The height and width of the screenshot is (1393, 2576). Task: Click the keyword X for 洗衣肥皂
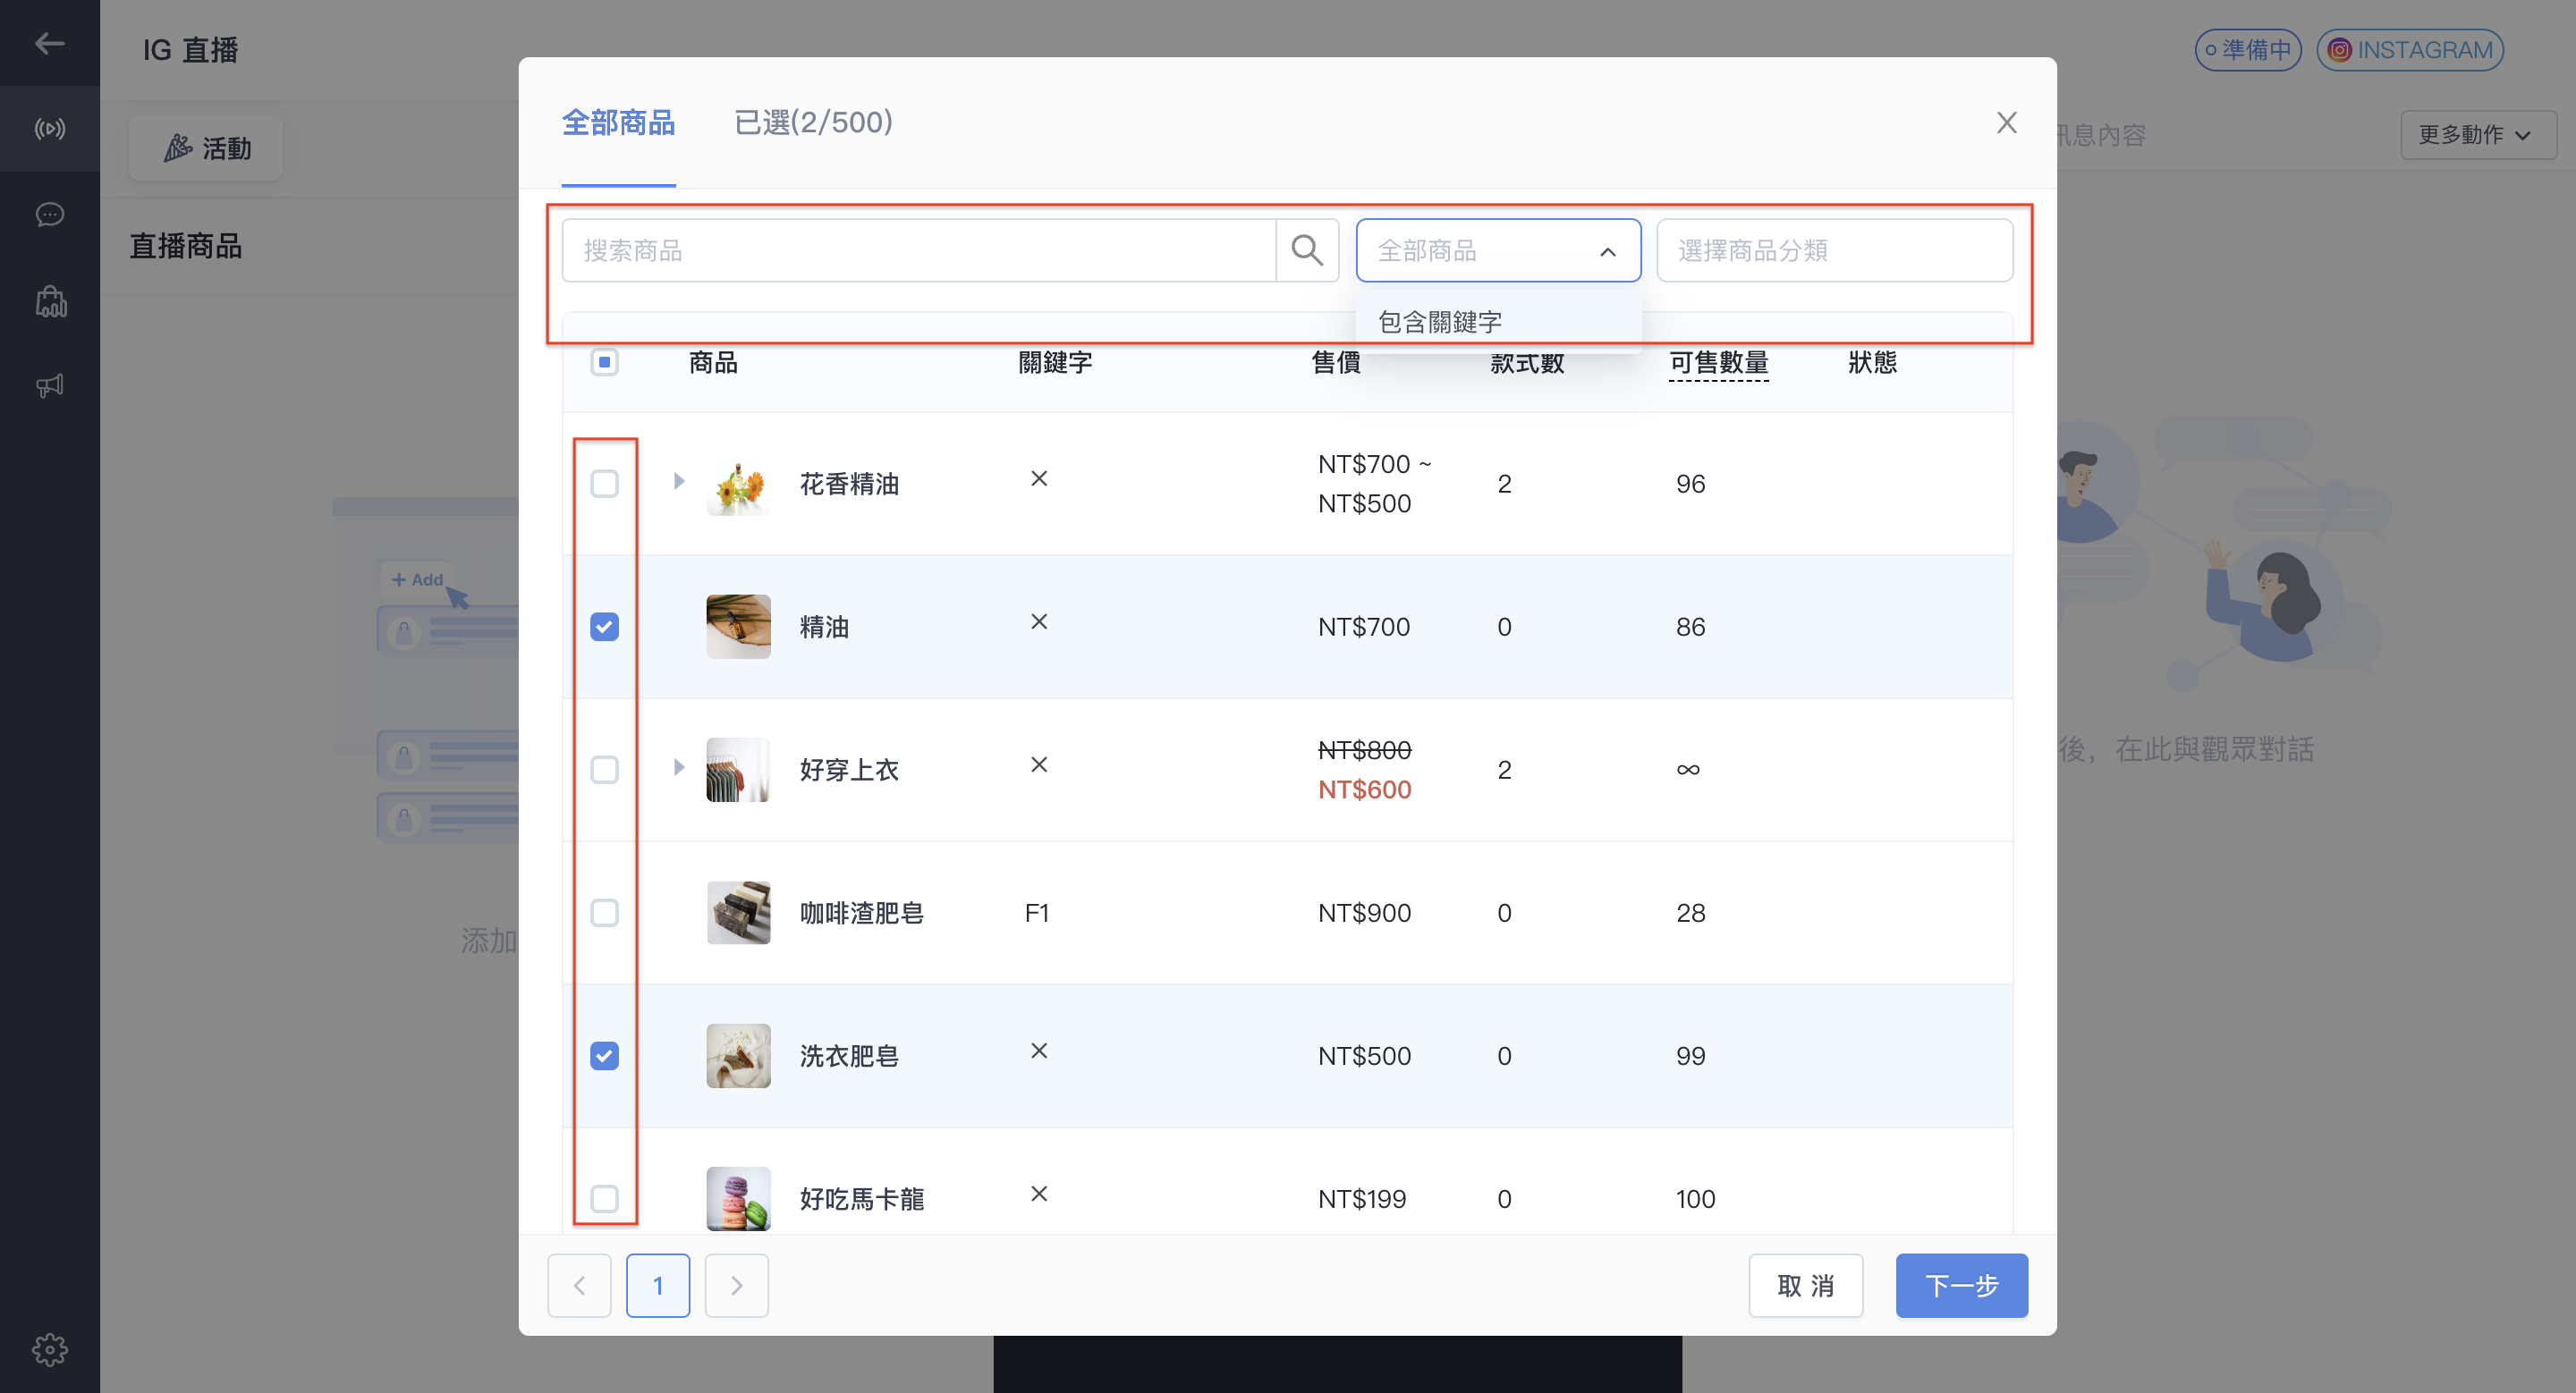pyautogui.click(x=1039, y=1051)
